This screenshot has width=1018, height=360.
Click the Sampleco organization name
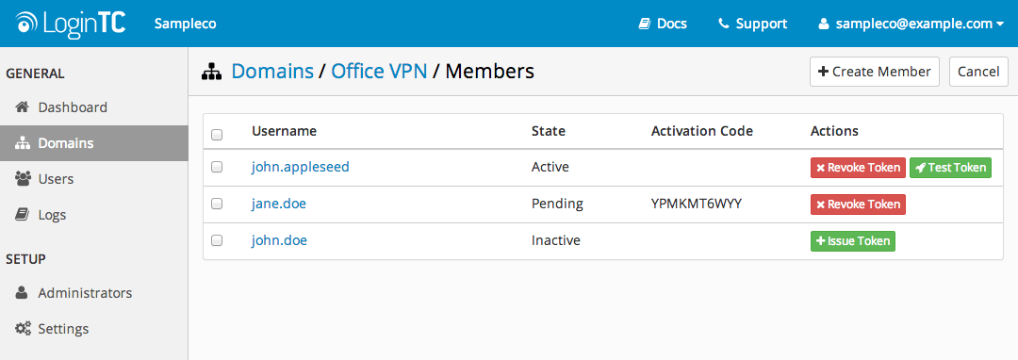[186, 24]
